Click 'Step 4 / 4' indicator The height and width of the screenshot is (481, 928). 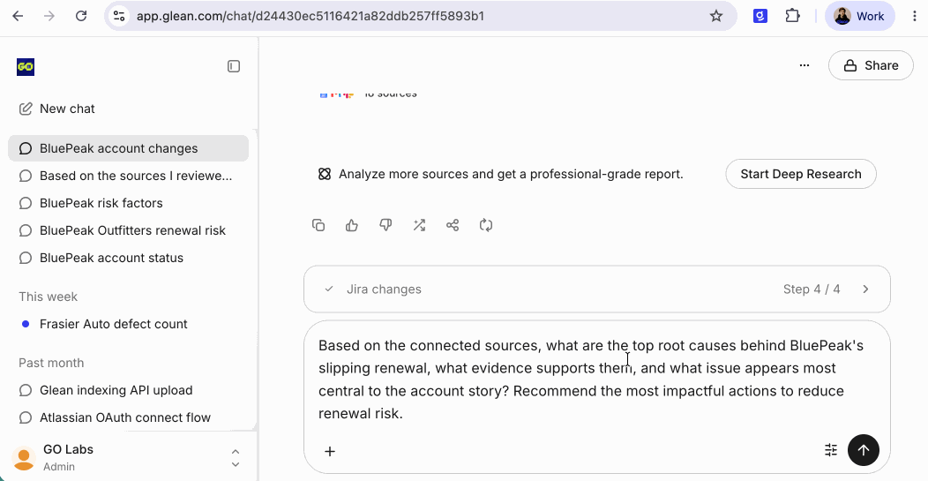812,289
